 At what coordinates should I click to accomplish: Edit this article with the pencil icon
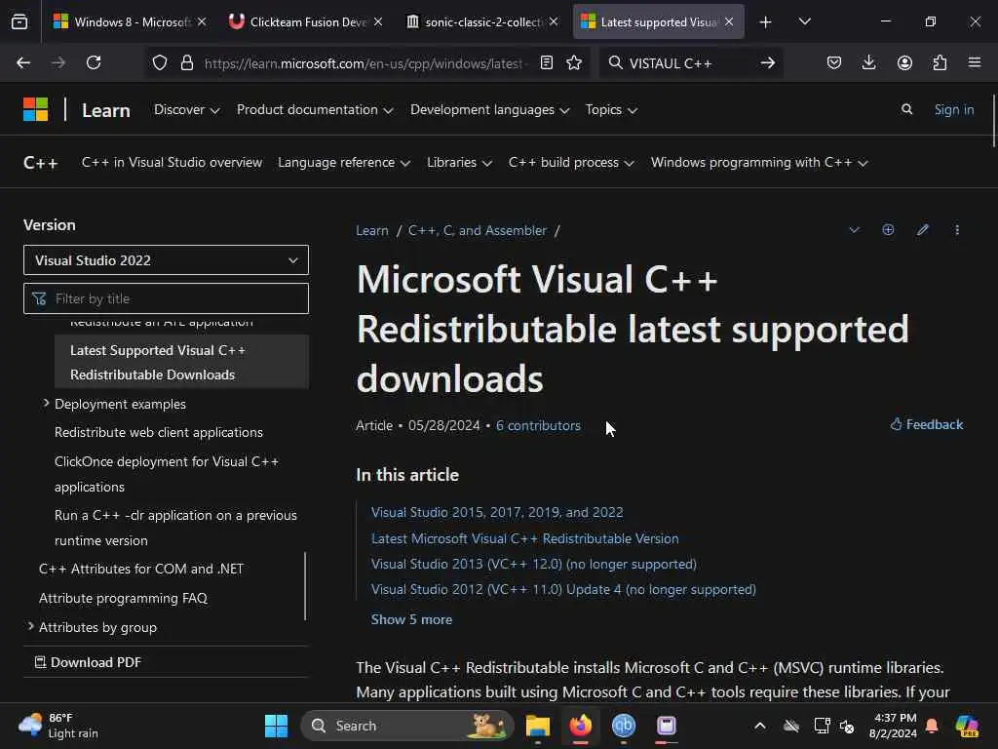tap(923, 230)
